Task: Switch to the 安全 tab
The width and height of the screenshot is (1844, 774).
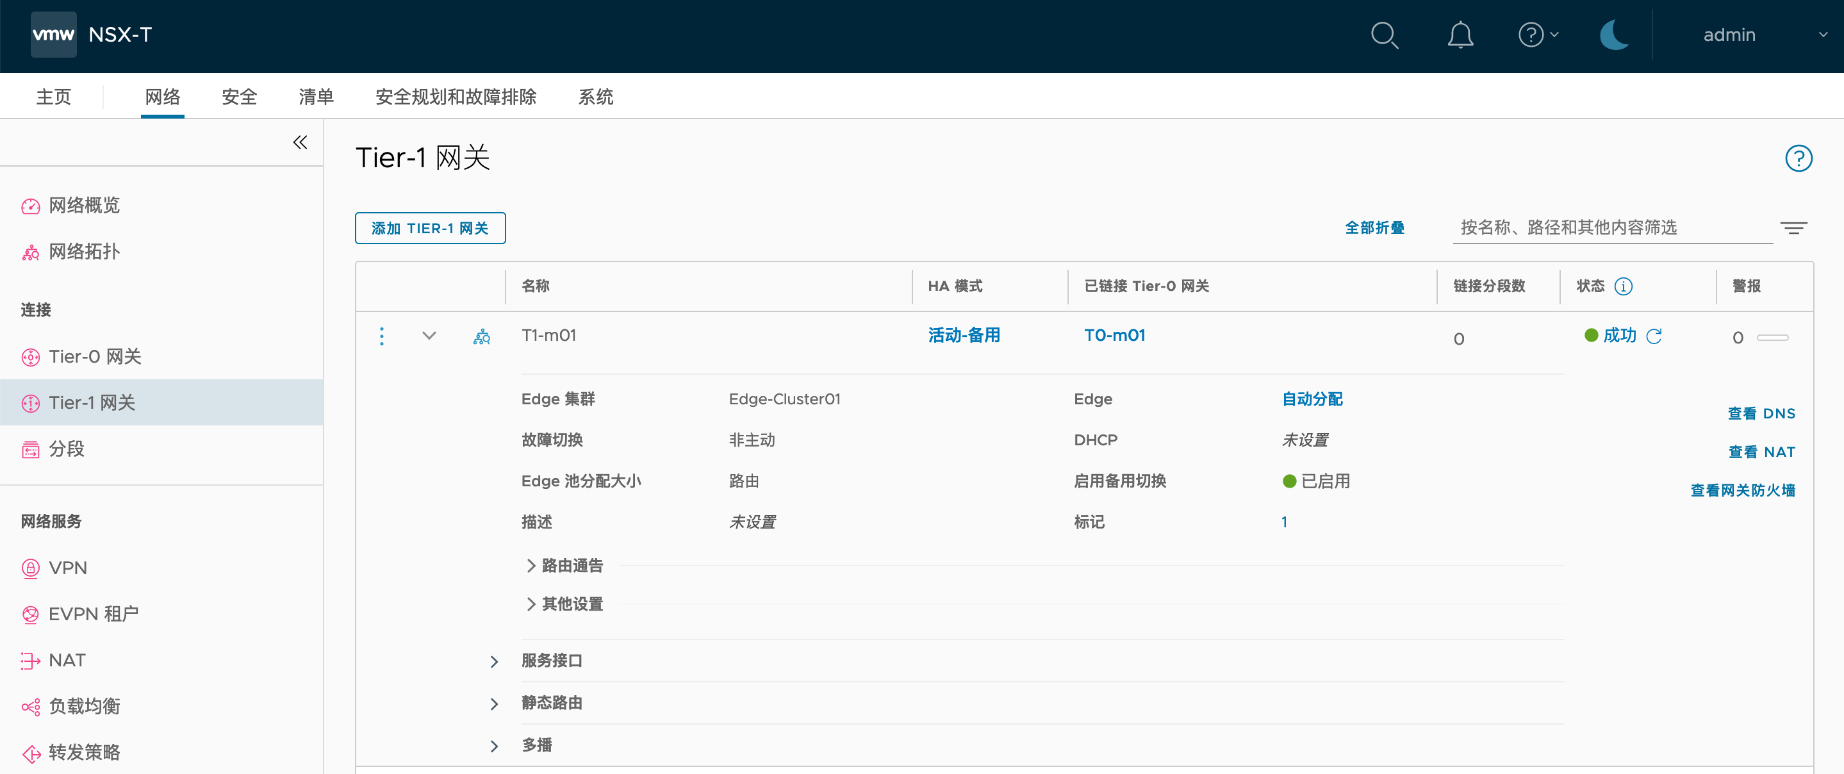Action: tap(239, 97)
